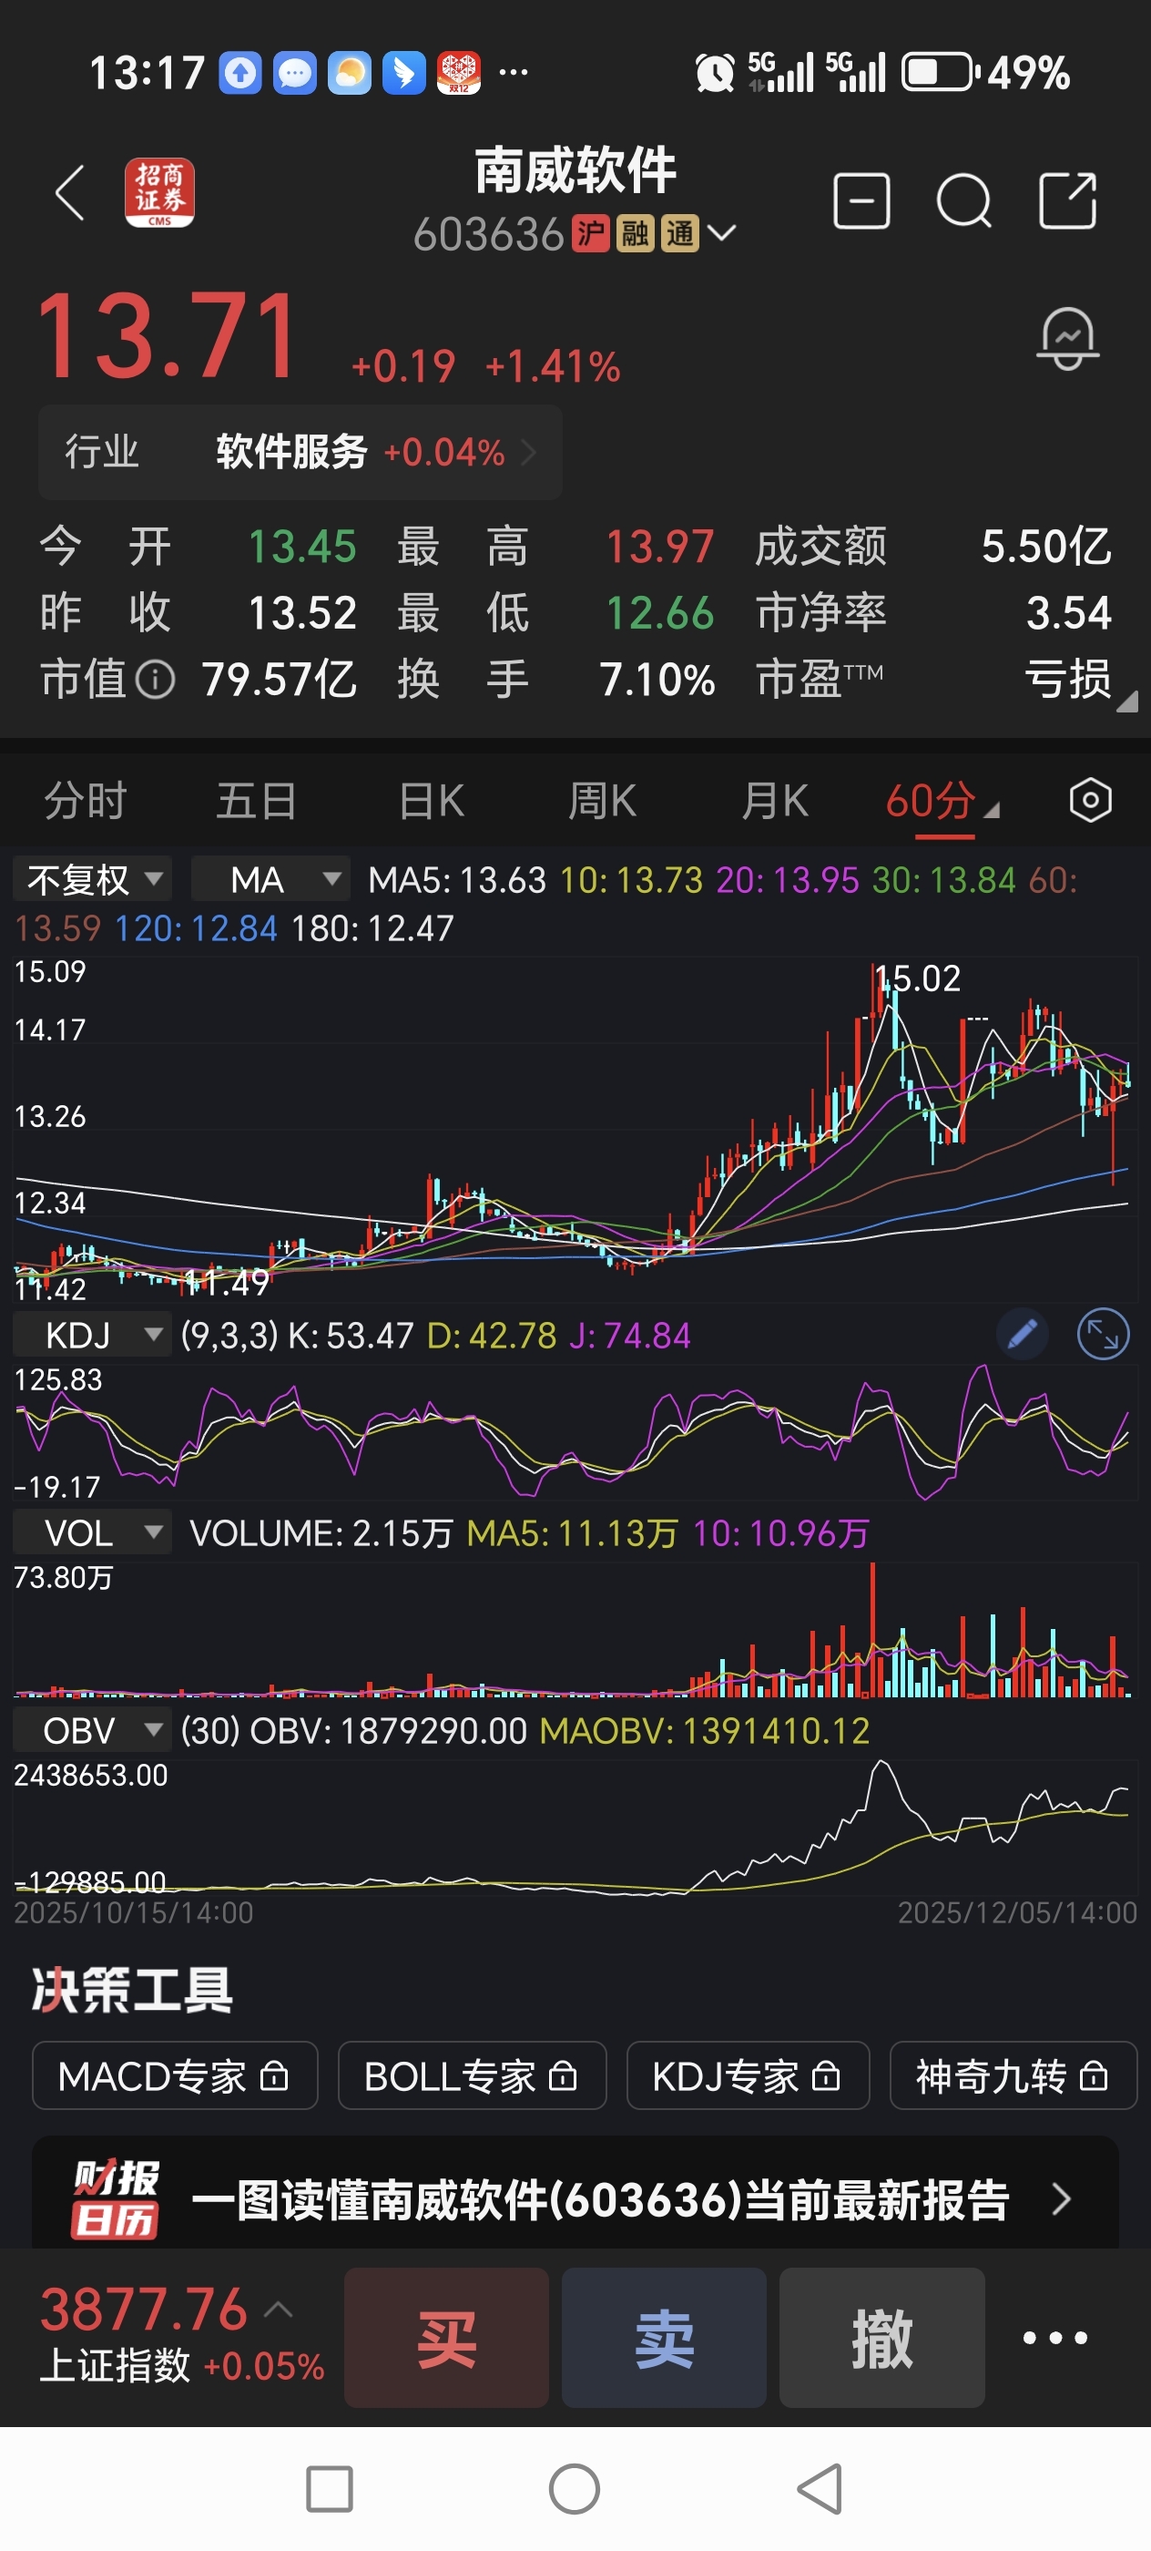Tap the pencil edit indicator icon

pos(1023,1335)
